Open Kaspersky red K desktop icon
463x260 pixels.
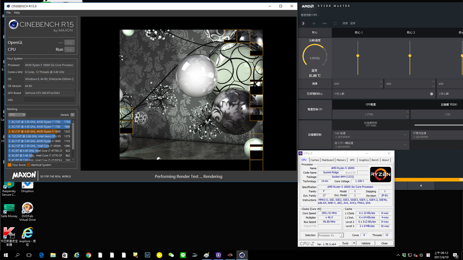click(x=9, y=237)
